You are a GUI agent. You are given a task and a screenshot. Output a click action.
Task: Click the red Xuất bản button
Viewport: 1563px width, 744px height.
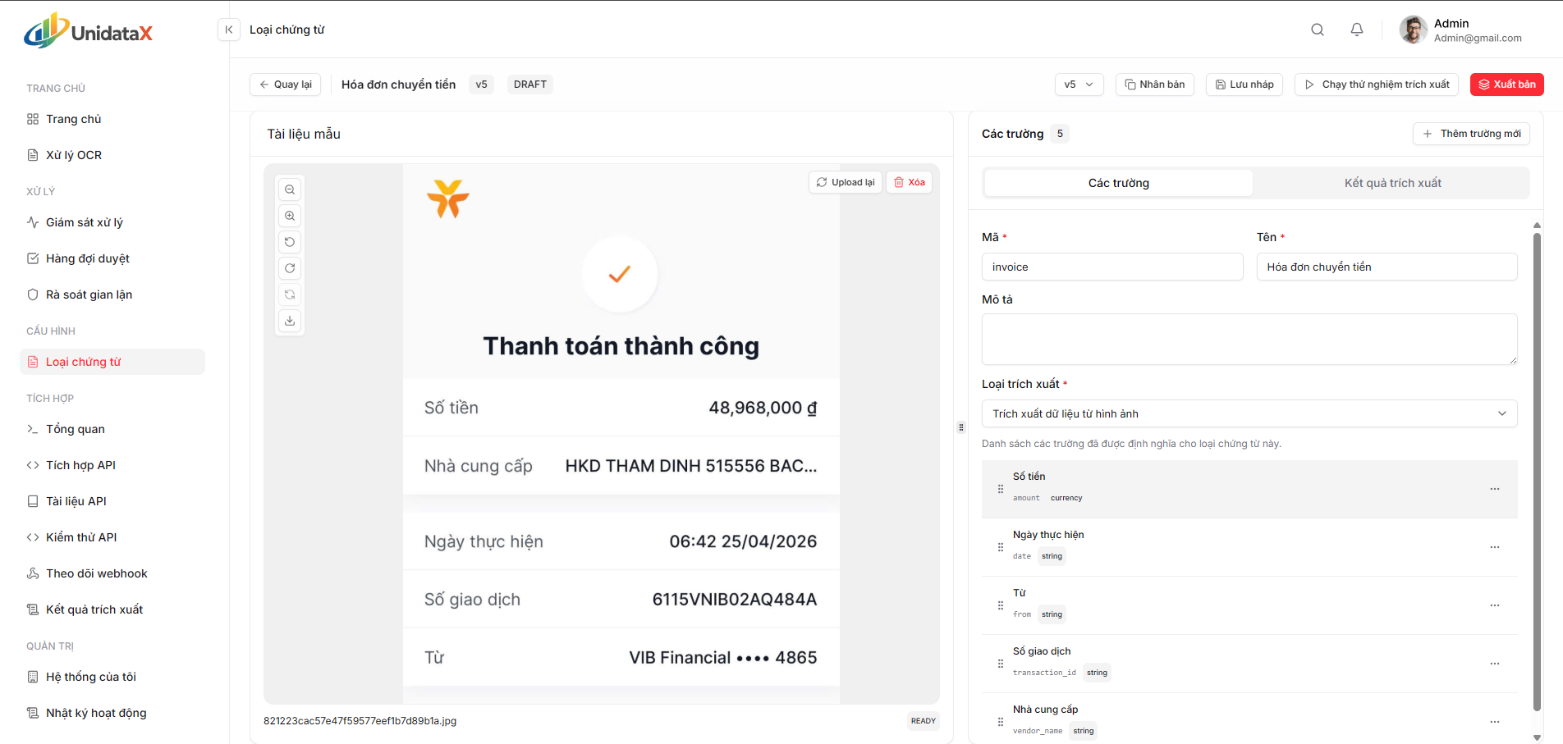[1506, 84]
